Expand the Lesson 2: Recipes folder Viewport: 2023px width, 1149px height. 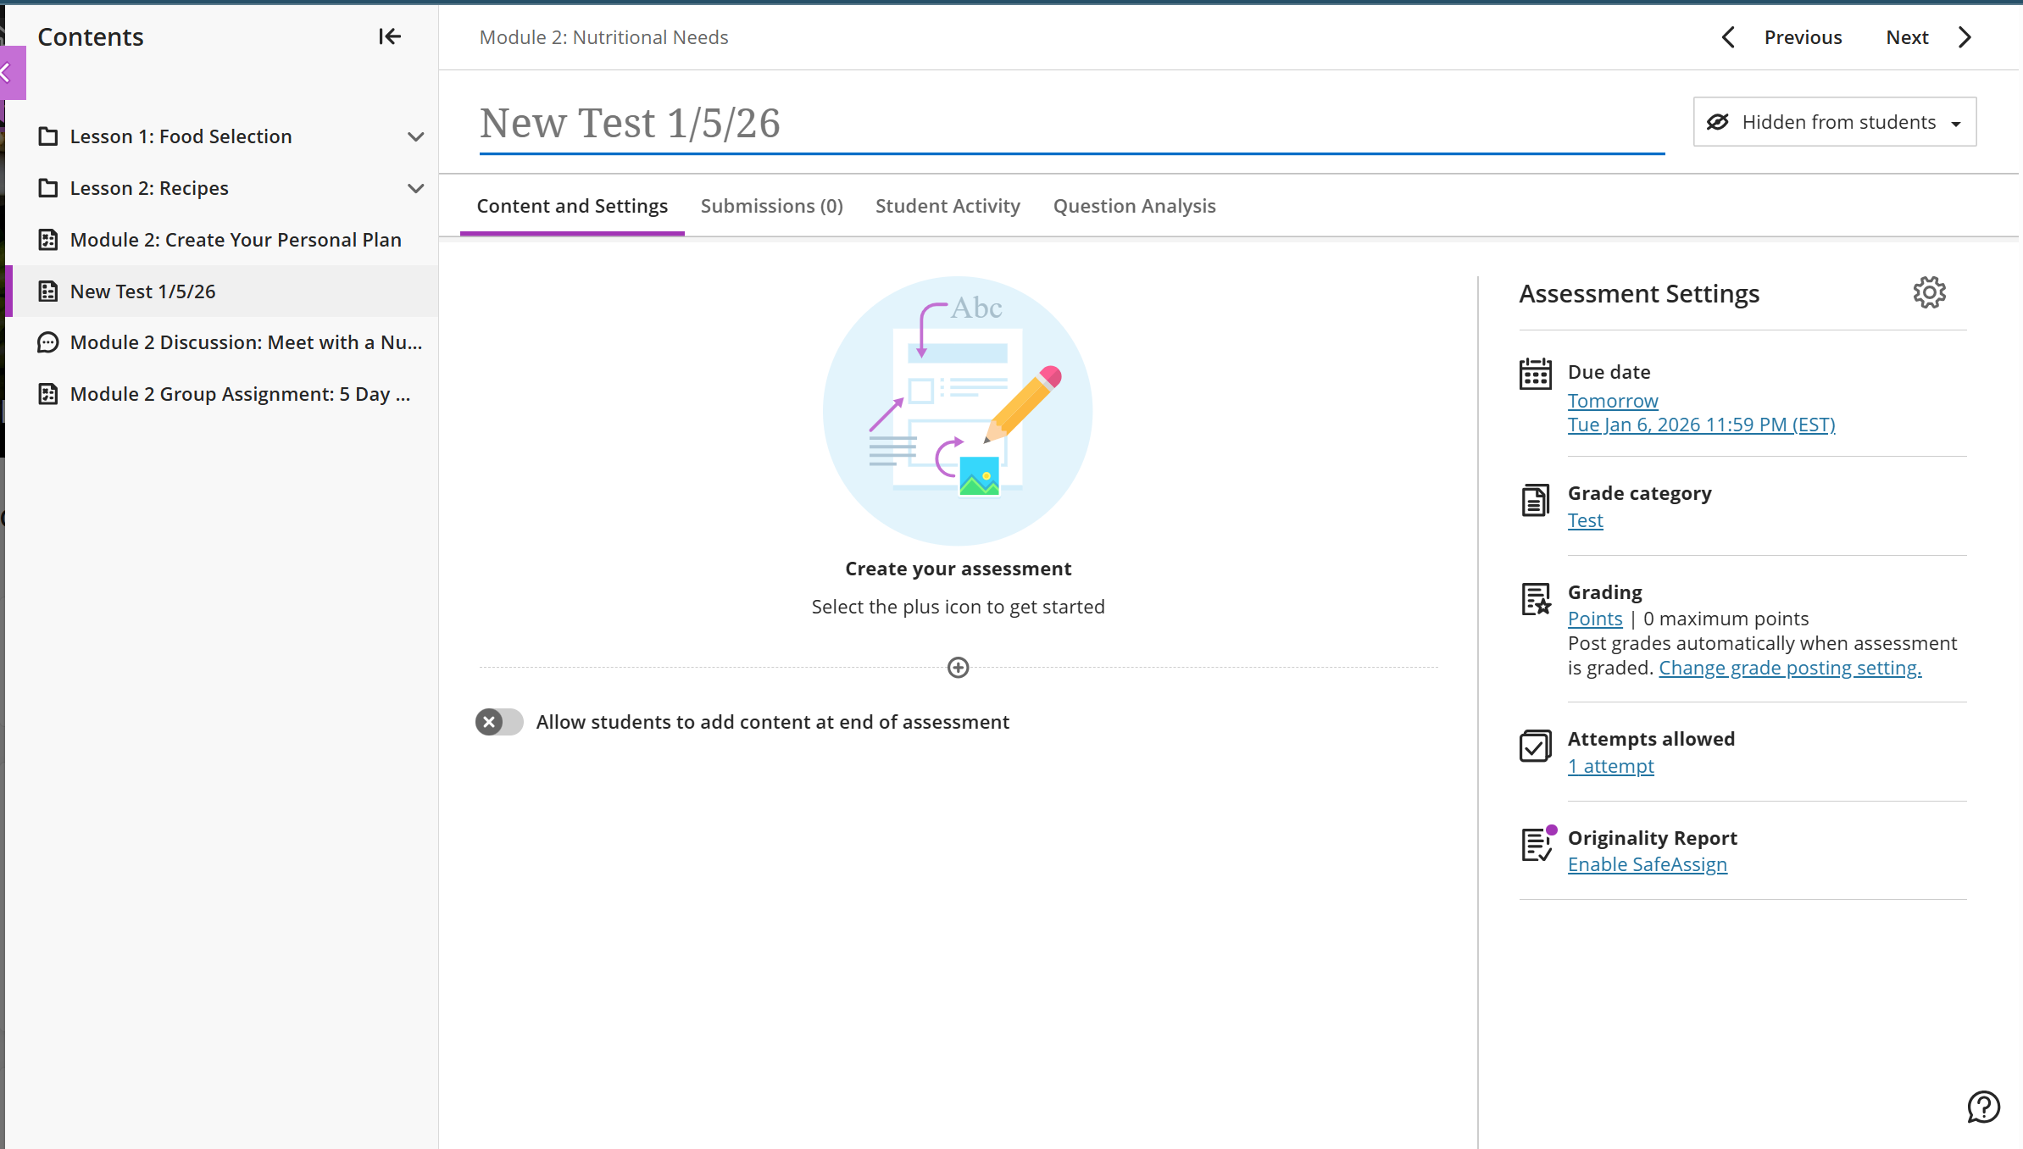tap(415, 188)
